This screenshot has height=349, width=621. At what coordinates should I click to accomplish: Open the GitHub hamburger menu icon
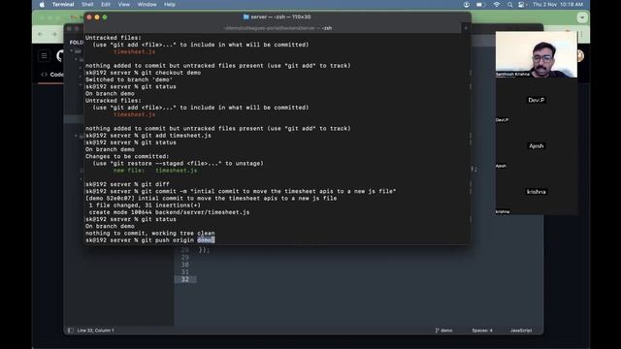pyautogui.click(x=44, y=56)
